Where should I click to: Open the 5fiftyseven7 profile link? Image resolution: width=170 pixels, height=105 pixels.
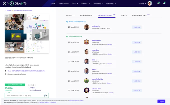[x=96, y=40]
